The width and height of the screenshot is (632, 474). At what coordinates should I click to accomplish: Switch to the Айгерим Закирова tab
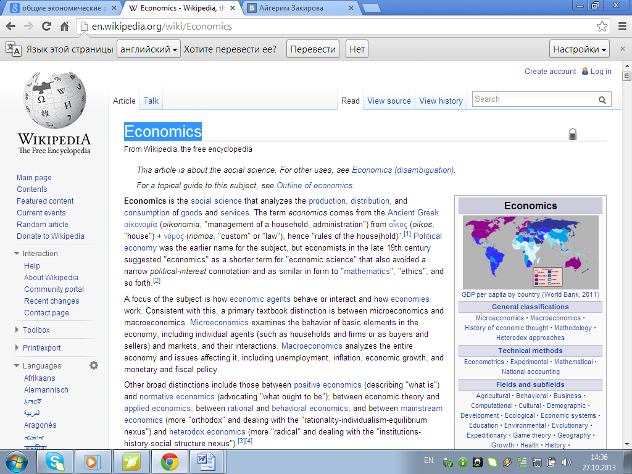click(x=299, y=8)
